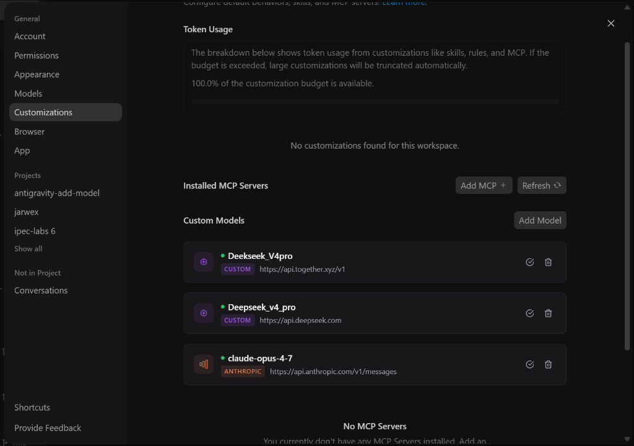The image size is (634, 446).
Task: Delete the Deepseek_v4_pro model via trash
Action: (x=549, y=313)
